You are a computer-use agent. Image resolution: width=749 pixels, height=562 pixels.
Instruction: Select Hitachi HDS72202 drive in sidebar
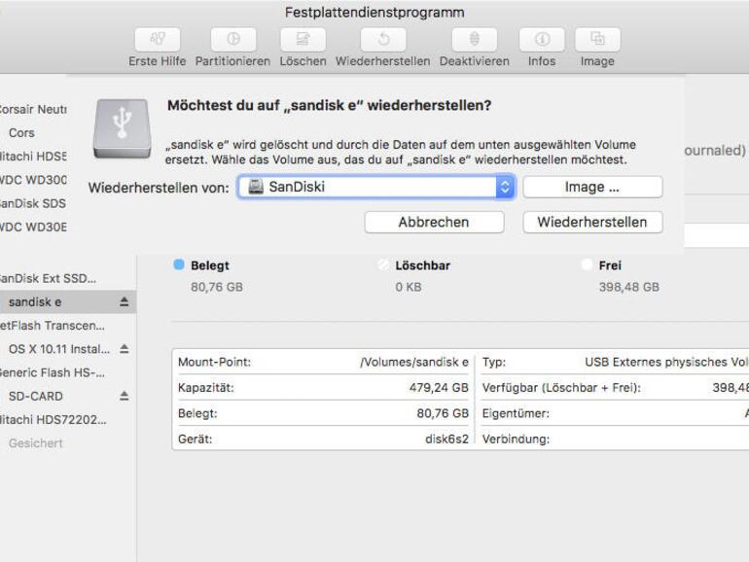click(x=53, y=420)
